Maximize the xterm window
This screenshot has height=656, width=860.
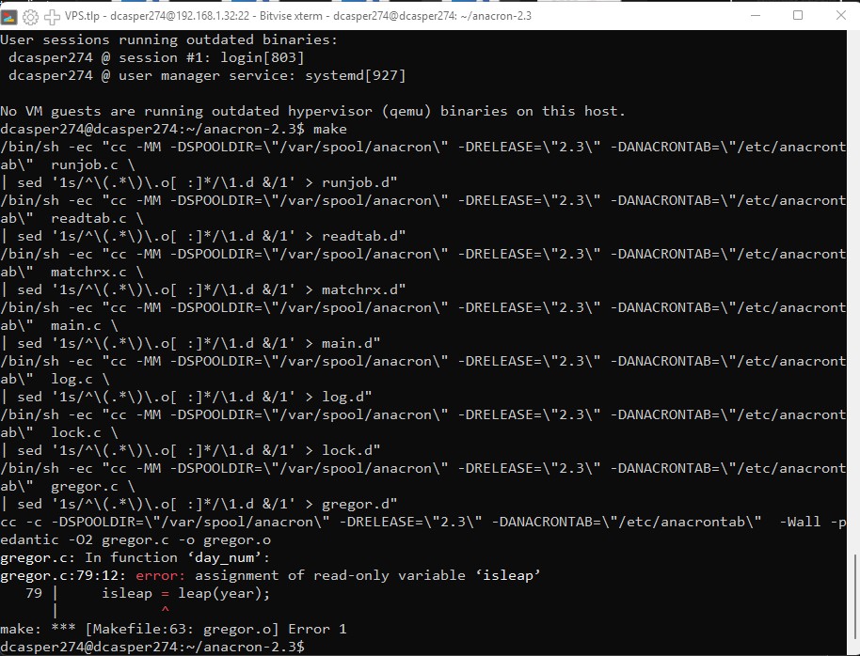[x=798, y=16]
